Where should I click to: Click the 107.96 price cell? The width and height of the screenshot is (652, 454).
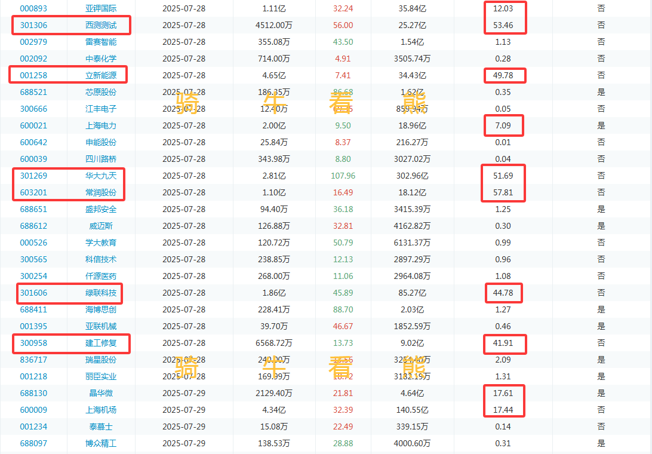(x=343, y=176)
